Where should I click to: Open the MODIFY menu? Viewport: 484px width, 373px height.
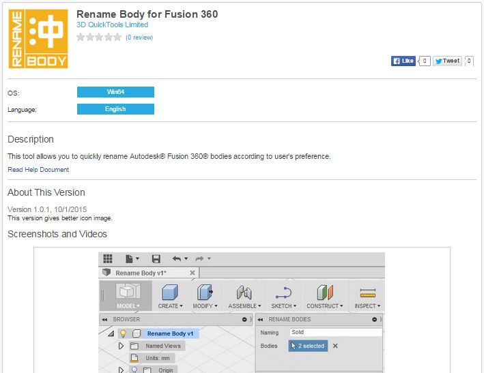tap(205, 306)
